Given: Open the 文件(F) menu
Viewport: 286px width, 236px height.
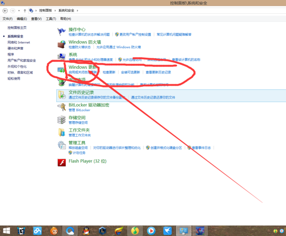Looking at the screenshot, I should click(x=8, y=19).
